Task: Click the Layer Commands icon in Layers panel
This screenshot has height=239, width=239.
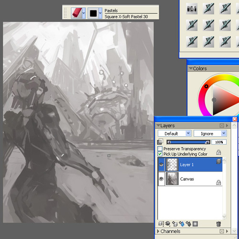Action: pyautogui.click(x=161, y=224)
